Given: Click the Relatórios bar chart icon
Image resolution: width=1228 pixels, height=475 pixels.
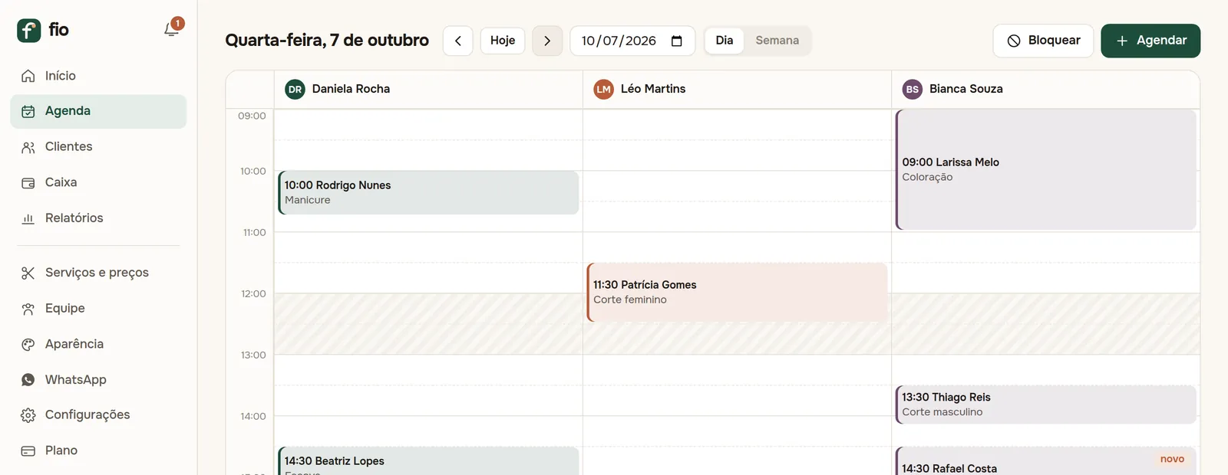Looking at the screenshot, I should coord(28,218).
